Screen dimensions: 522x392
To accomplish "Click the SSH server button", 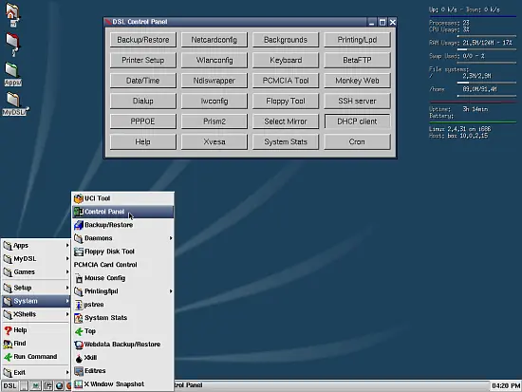I will pyautogui.click(x=357, y=101).
